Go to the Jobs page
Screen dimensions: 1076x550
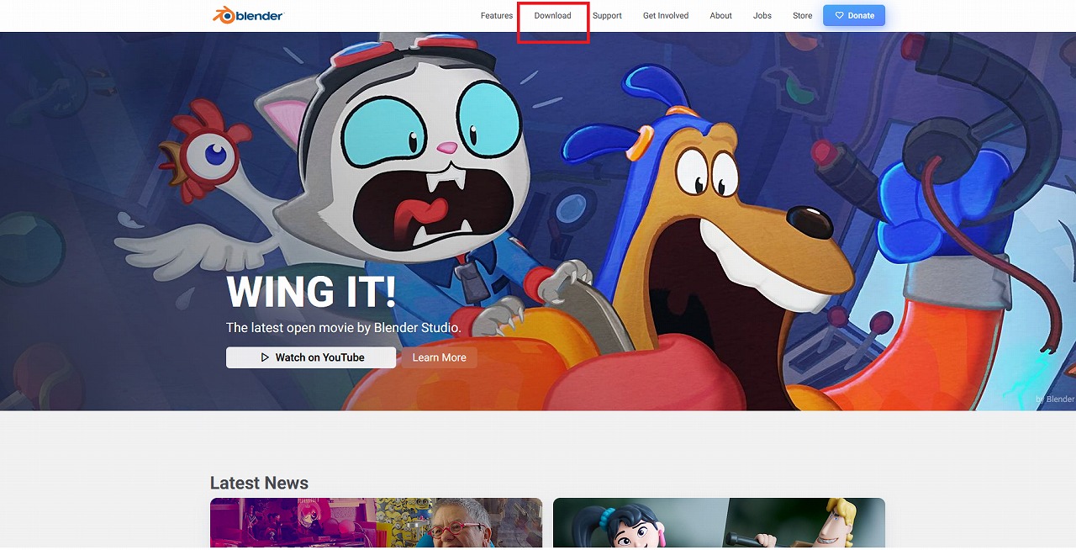(762, 16)
